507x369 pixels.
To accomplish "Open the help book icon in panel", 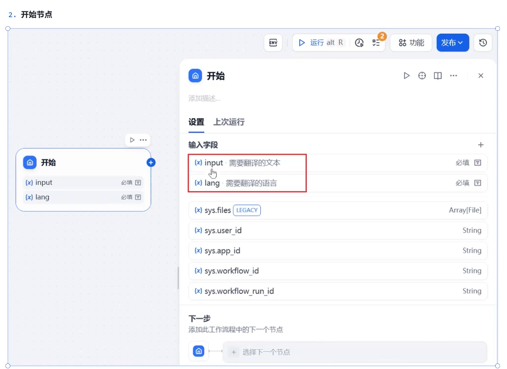I will pos(438,76).
